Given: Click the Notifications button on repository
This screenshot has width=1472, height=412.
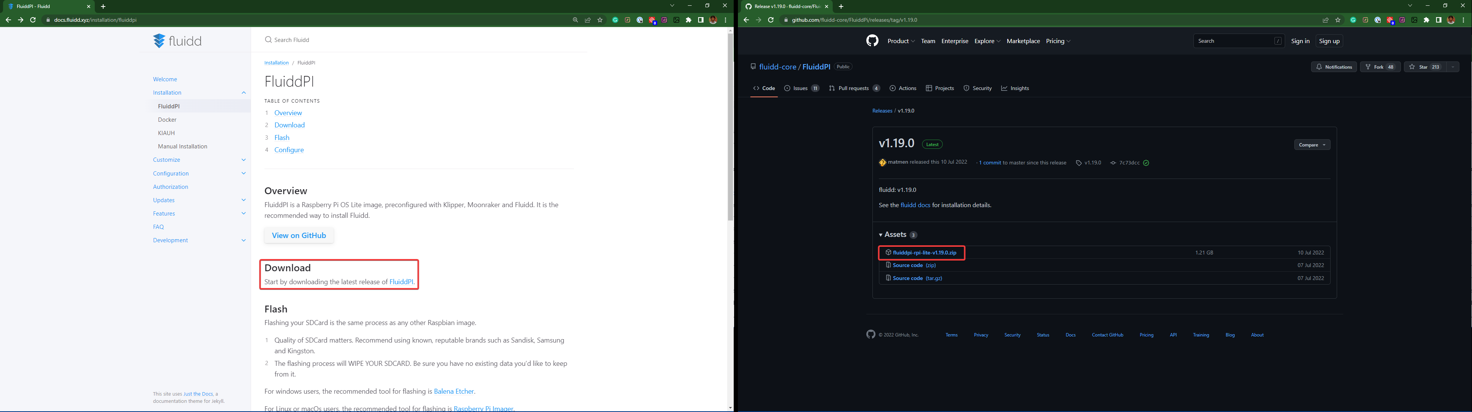Looking at the screenshot, I should pyautogui.click(x=1334, y=68).
